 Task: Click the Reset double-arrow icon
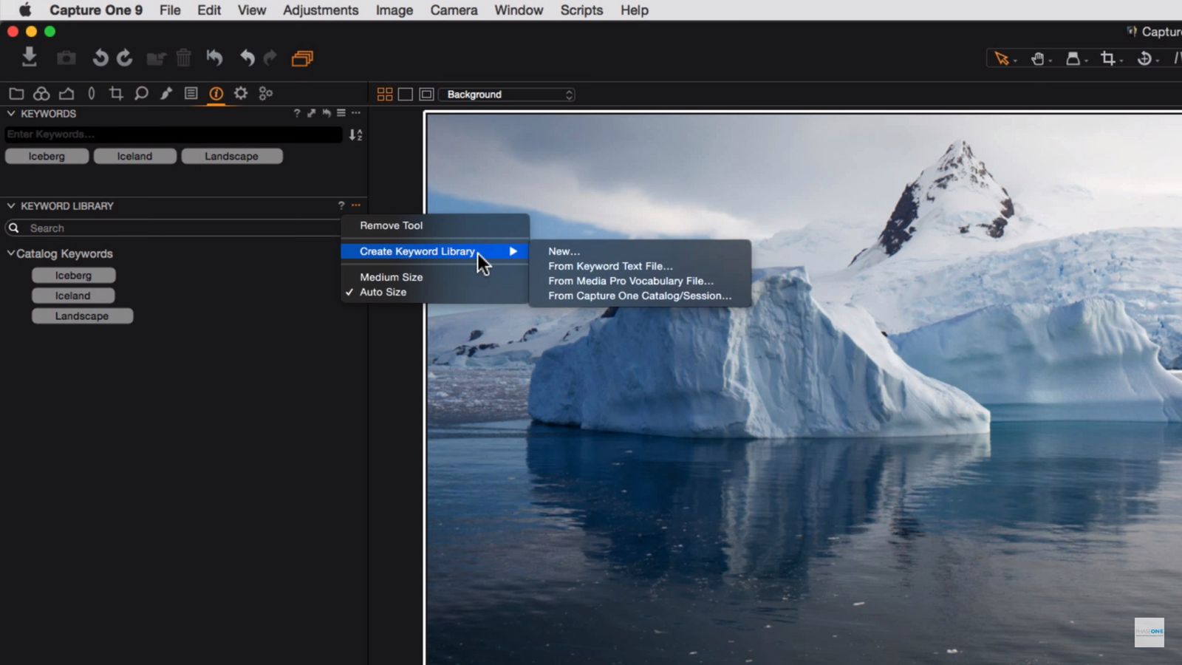point(214,58)
